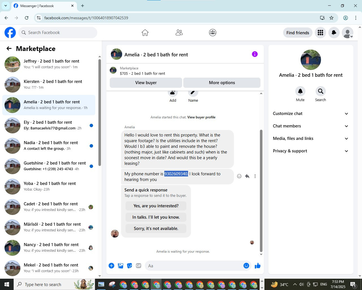The width and height of the screenshot is (362, 290).
Task: Open the emoji picker in the composer
Action: pyautogui.click(x=246, y=266)
